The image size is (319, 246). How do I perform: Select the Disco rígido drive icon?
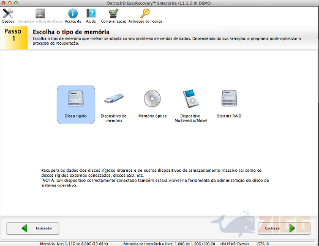[x=76, y=99]
